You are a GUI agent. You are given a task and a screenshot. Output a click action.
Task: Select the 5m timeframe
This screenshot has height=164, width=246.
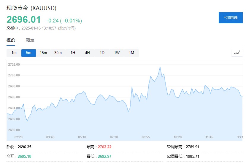coord(28,53)
